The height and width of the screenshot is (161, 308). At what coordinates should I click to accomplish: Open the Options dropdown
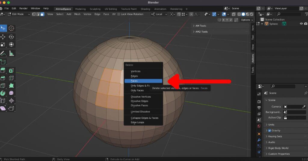pyautogui.click(x=247, y=20)
